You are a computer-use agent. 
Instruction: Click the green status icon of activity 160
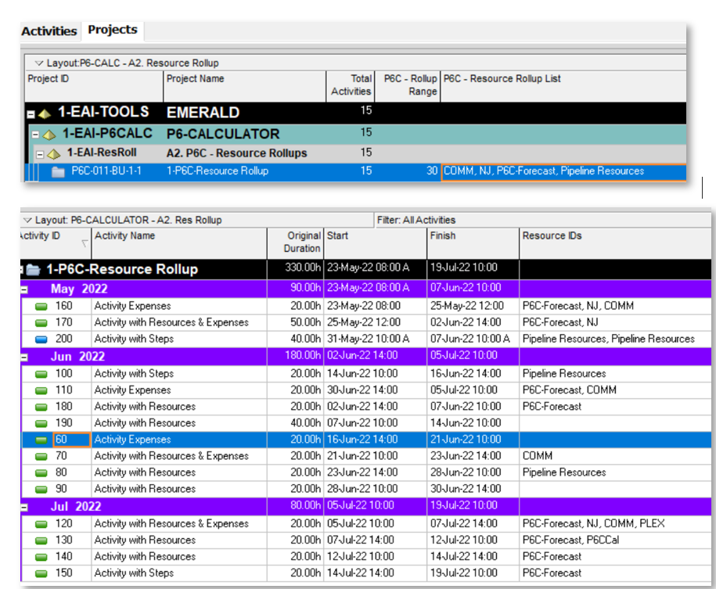pos(41,306)
